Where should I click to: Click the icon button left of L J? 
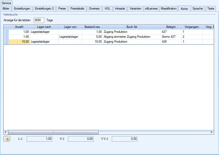7,139
